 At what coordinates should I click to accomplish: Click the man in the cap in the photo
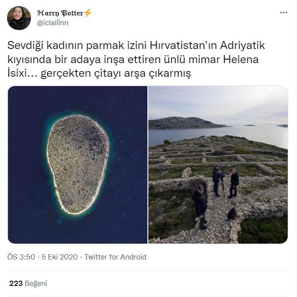click(x=200, y=207)
